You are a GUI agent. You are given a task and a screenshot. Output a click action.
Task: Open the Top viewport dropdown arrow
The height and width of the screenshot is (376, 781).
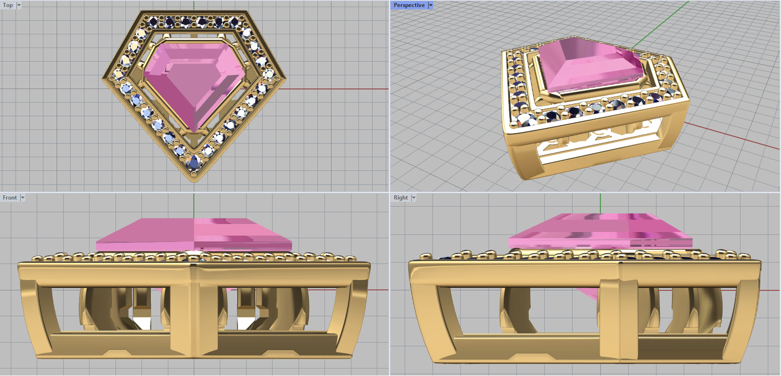[19, 5]
